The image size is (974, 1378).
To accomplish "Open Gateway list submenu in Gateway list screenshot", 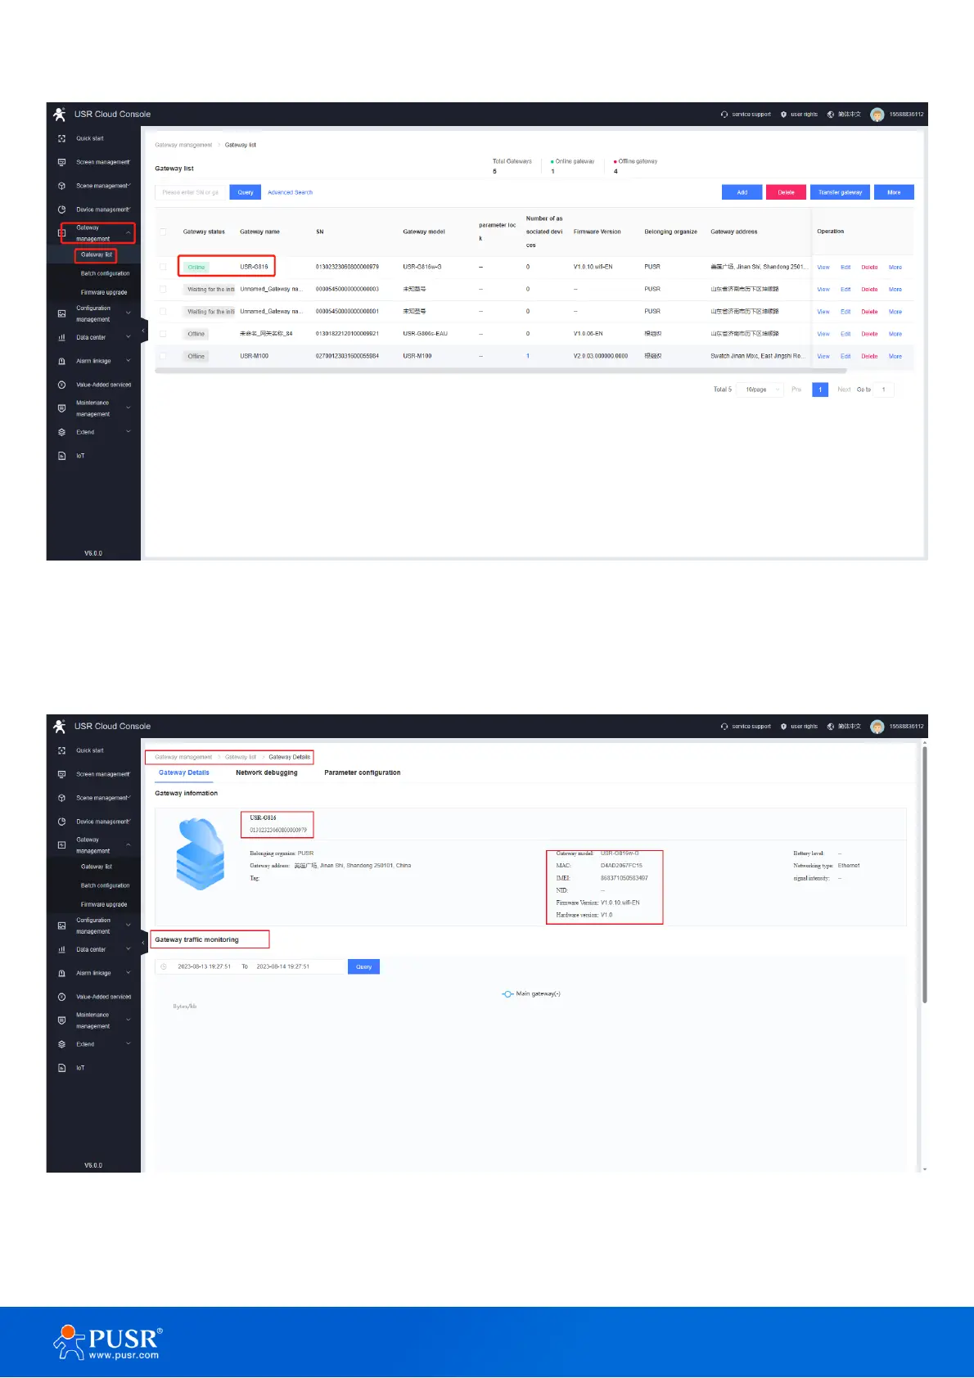I will (x=97, y=254).
